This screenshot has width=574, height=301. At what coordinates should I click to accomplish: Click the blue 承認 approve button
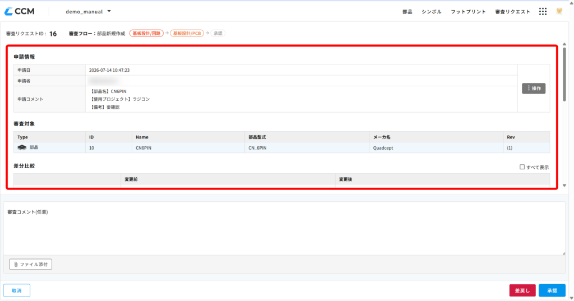[x=552, y=290]
